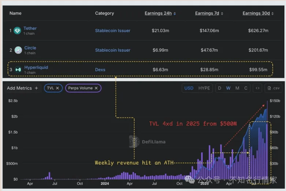Select Circle's $6.99m 24h earnings

click(x=160, y=50)
